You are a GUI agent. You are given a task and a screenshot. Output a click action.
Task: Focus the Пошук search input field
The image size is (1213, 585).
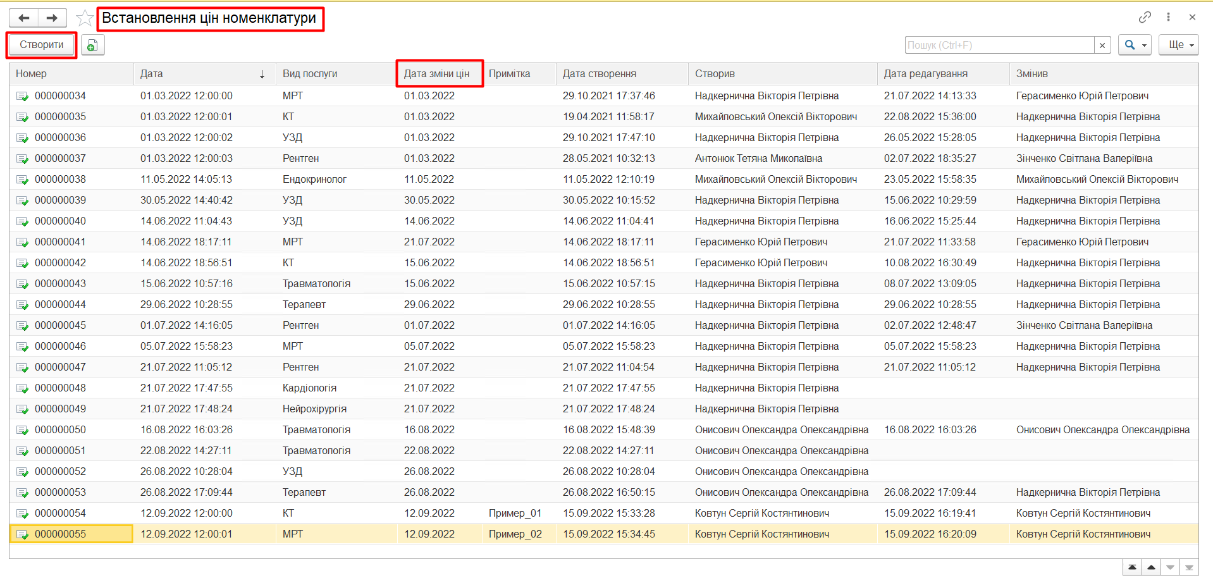pos(999,46)
